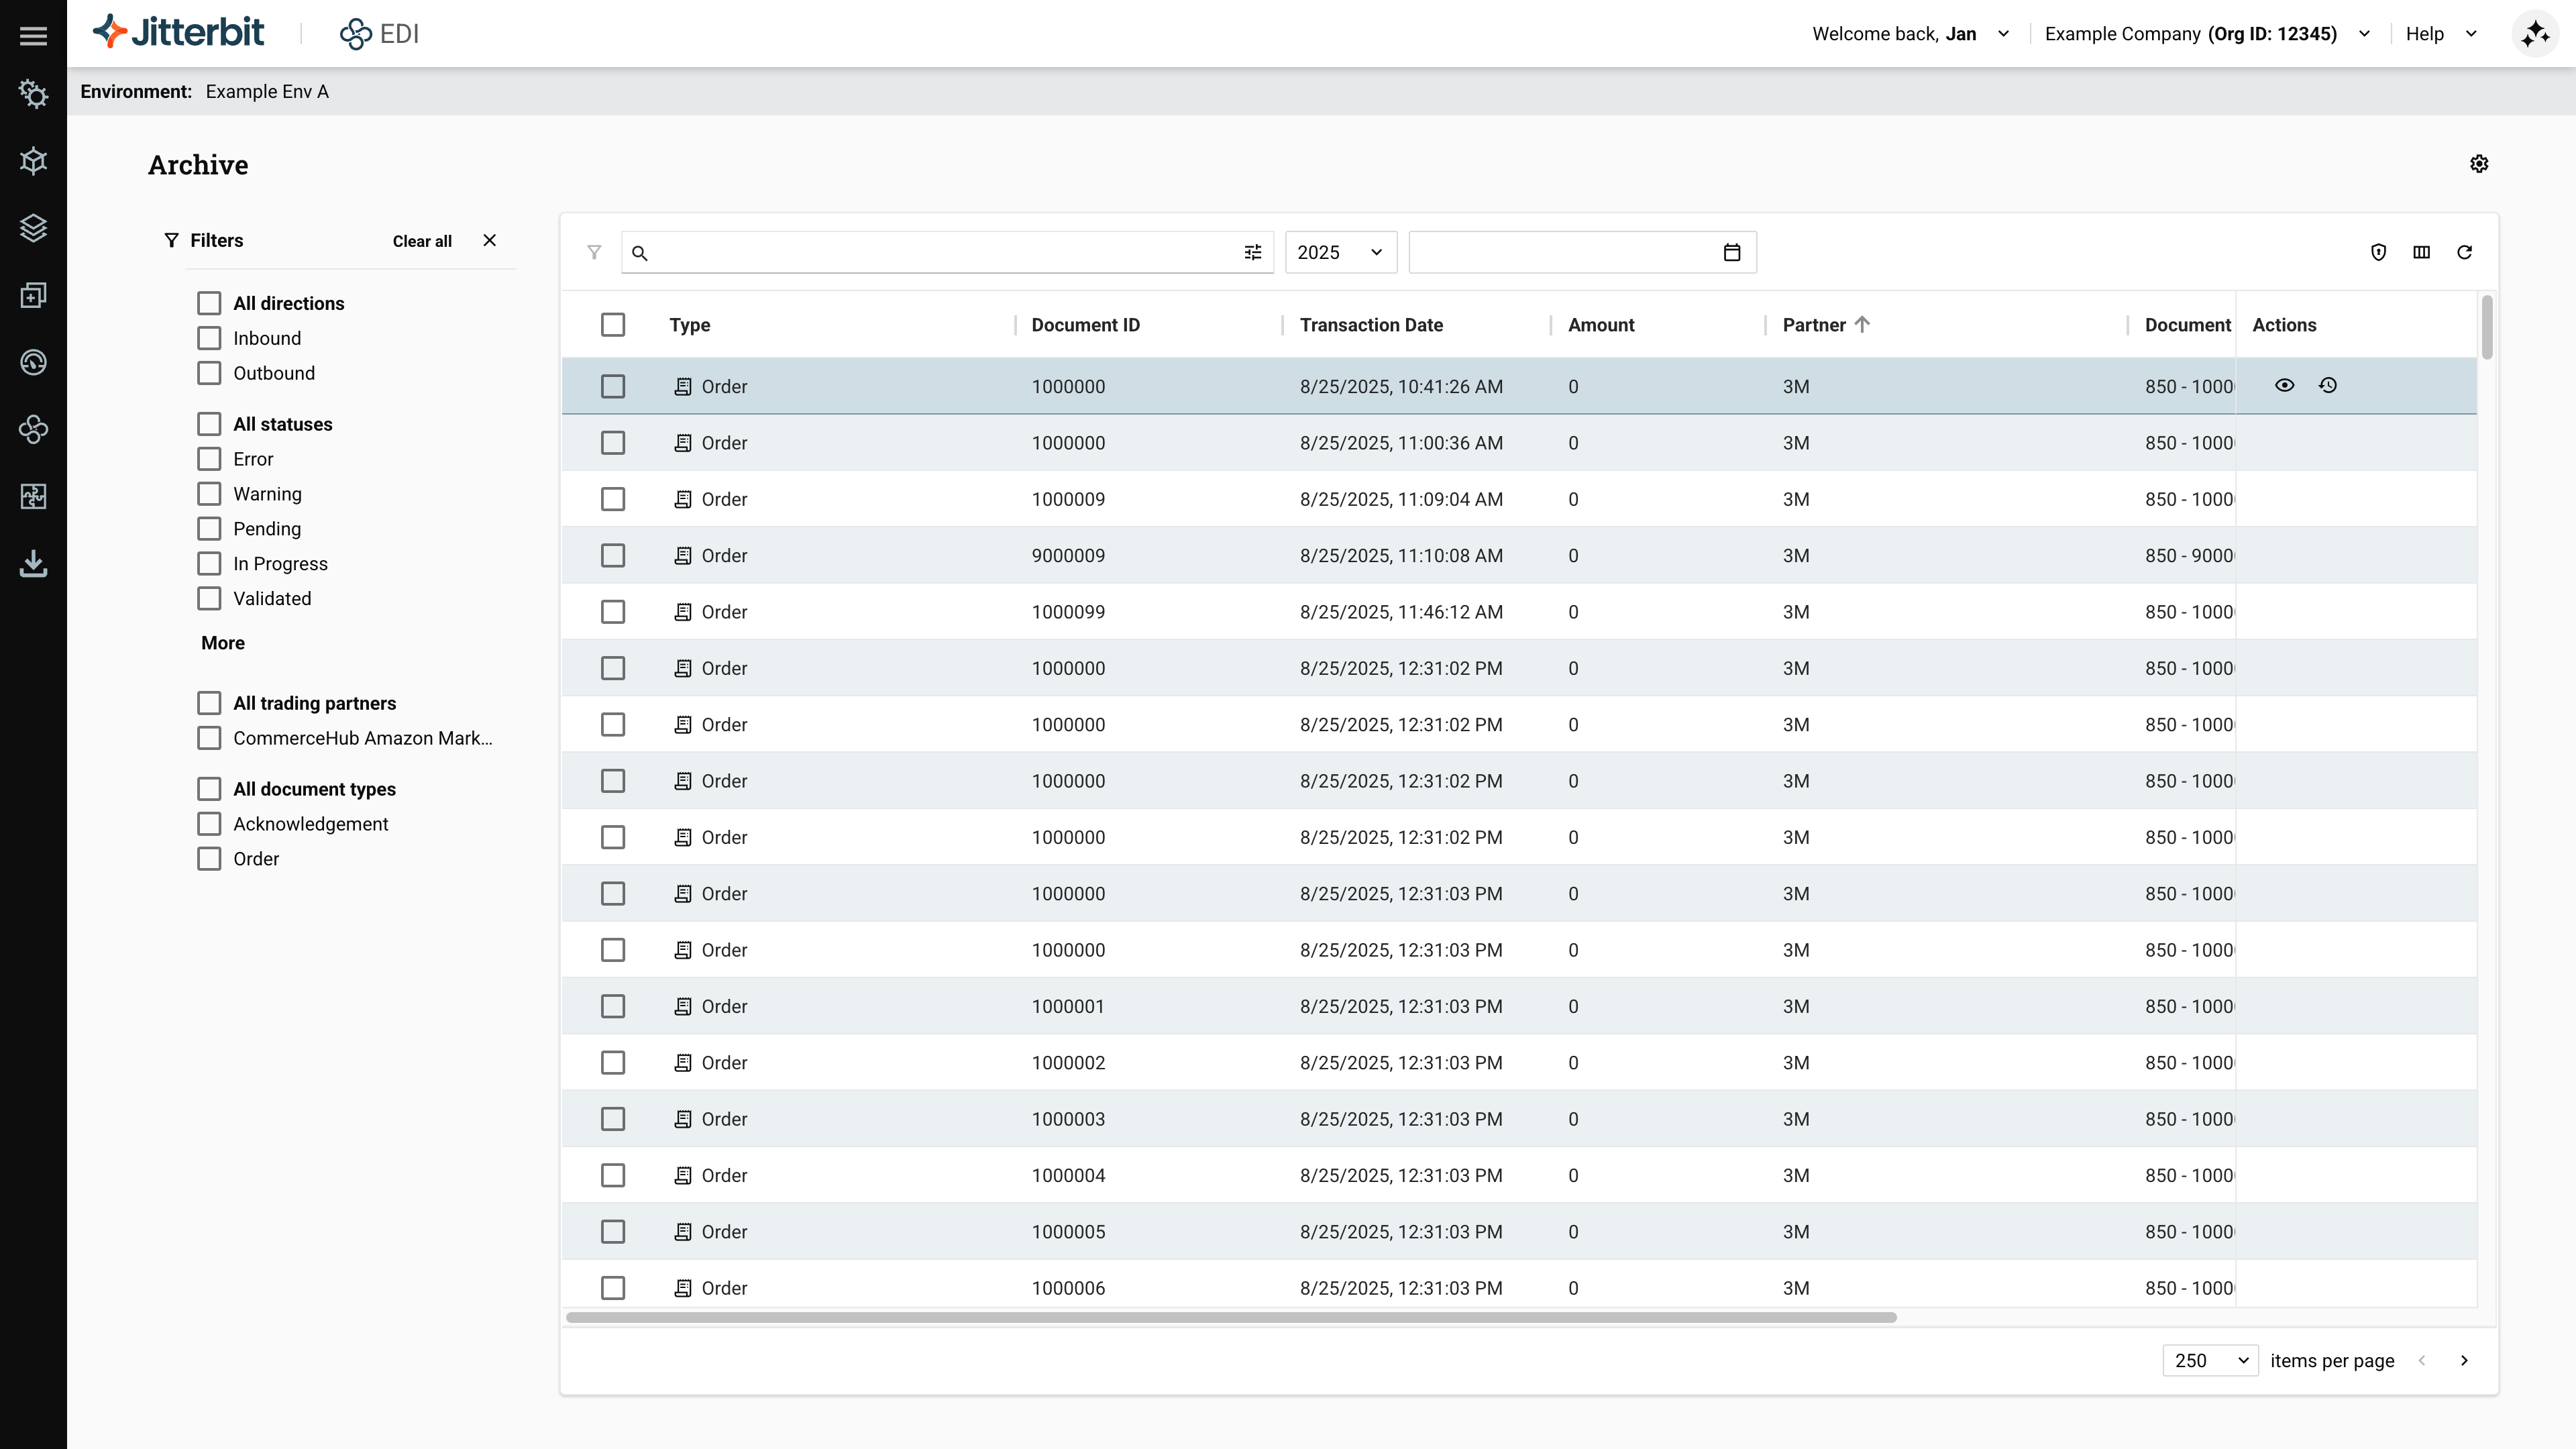The image size is (2576, 1449).
Task: Enable the Error status filter
Action: 209,459
